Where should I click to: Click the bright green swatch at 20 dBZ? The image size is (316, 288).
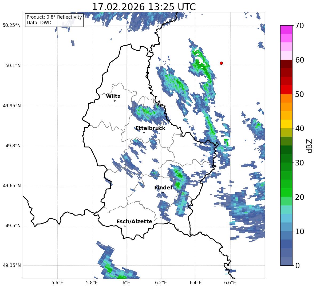click(x=286, y=193)
